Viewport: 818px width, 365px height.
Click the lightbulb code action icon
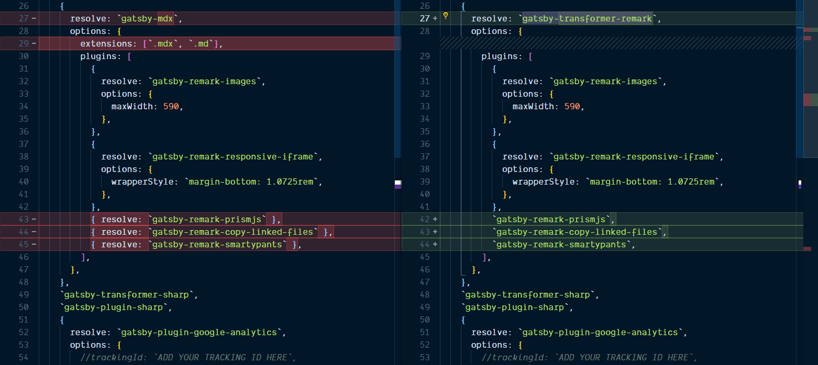coord(446,16)
